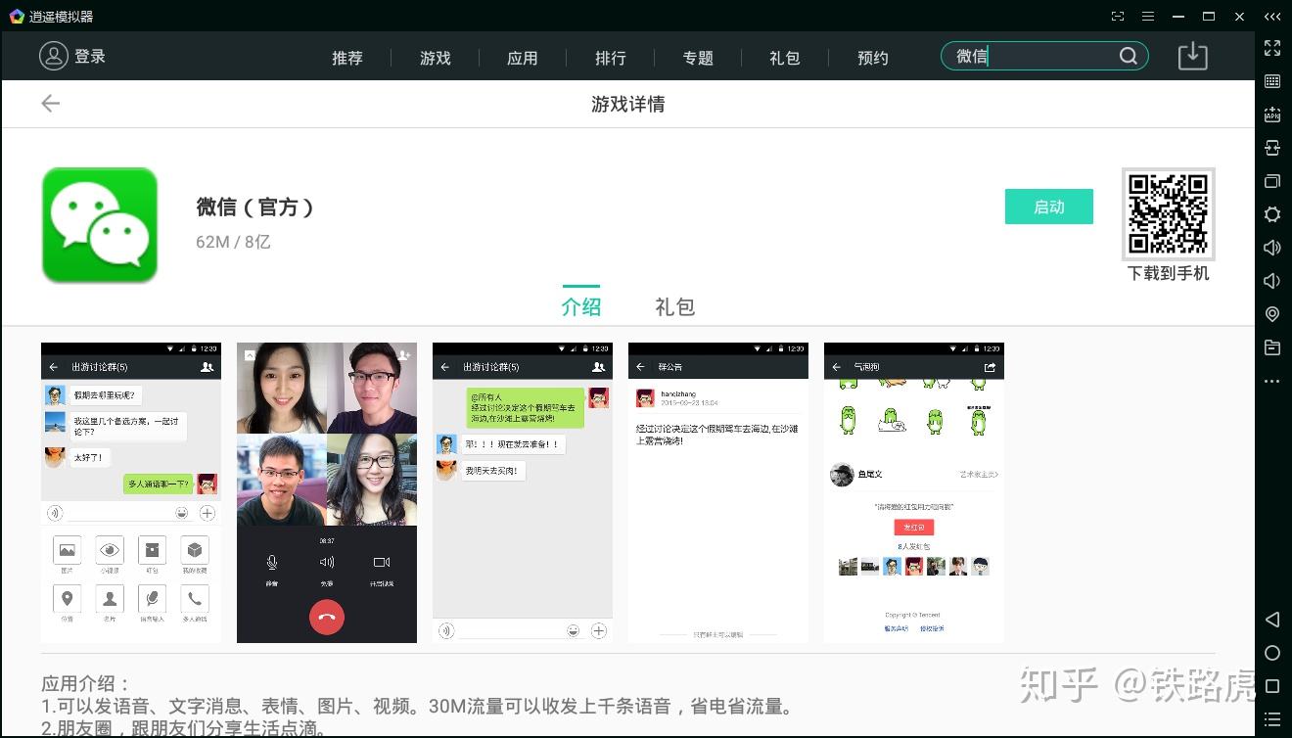Maximize the emulator window
The width and height of the screenshot is (1292, 738).
point(1209,17)
